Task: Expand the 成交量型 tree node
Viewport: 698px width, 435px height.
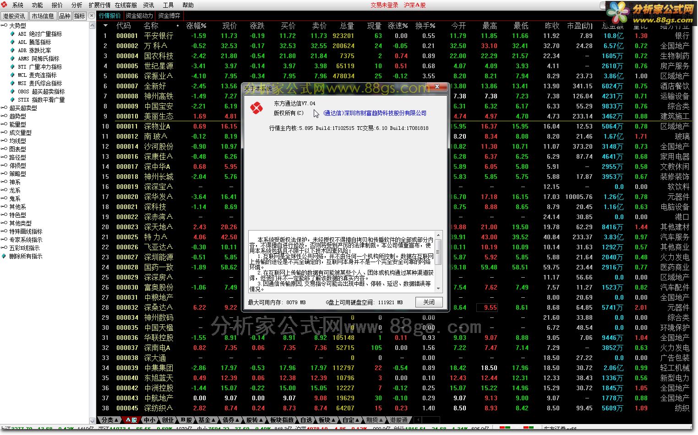Action: (4, 133)
